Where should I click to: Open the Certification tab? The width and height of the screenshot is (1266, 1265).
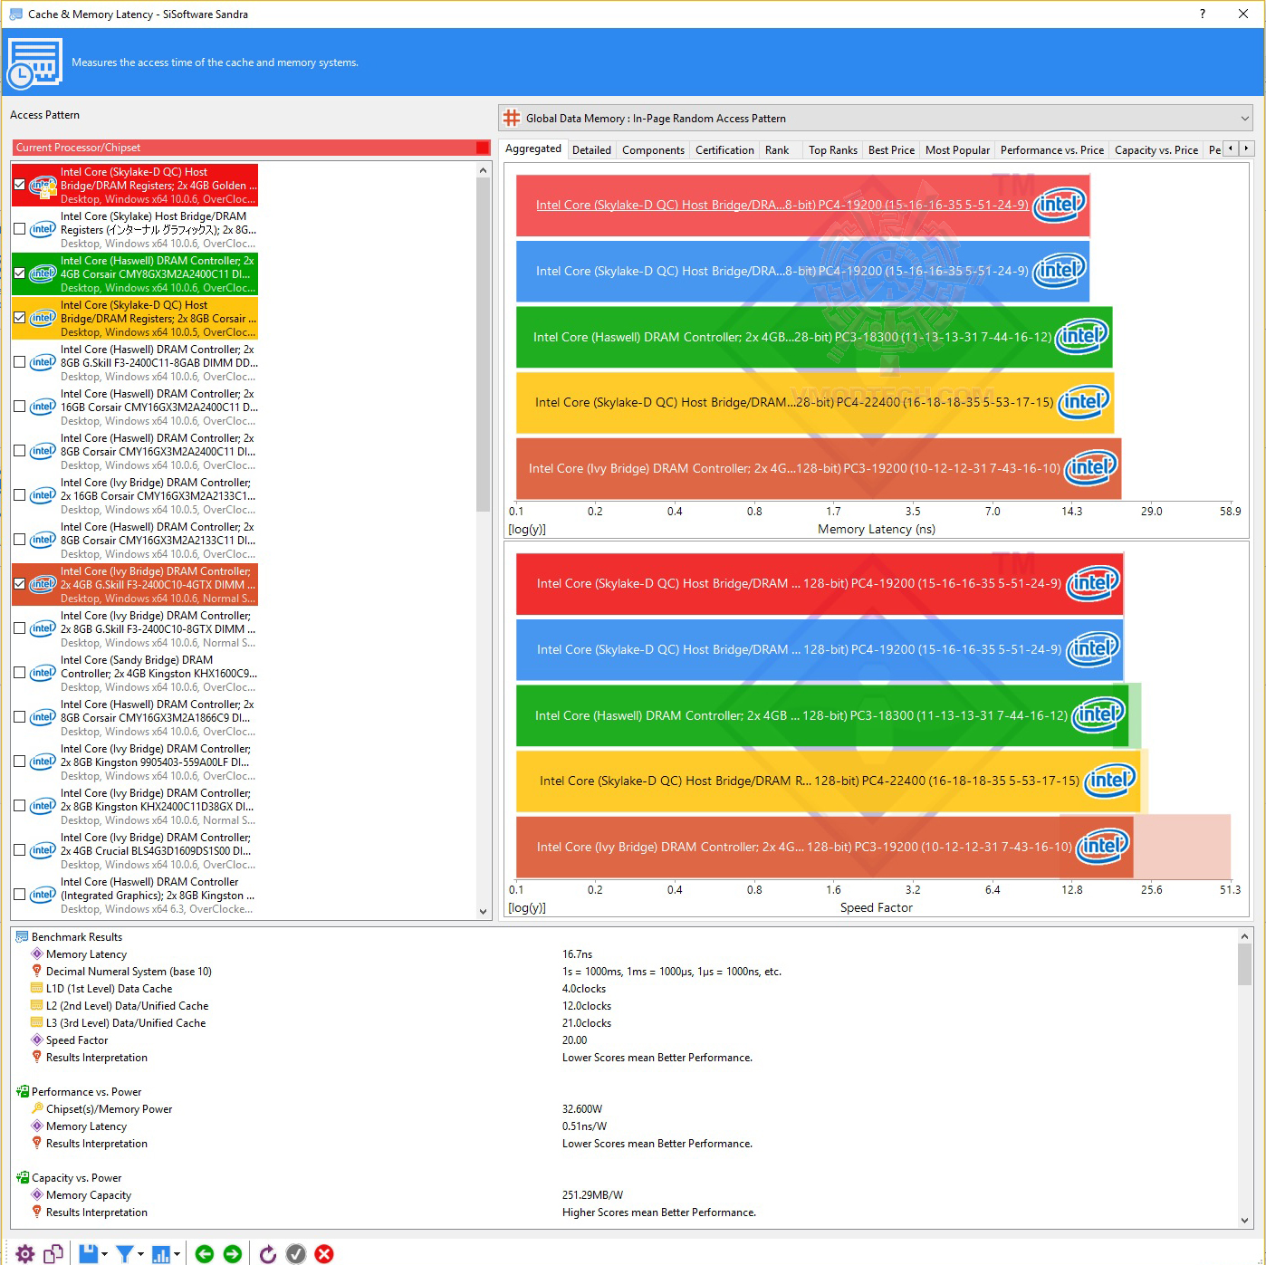(x=724, y=150)
